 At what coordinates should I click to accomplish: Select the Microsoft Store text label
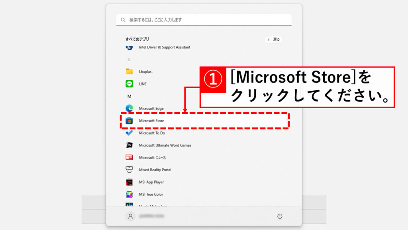point(151,121)
